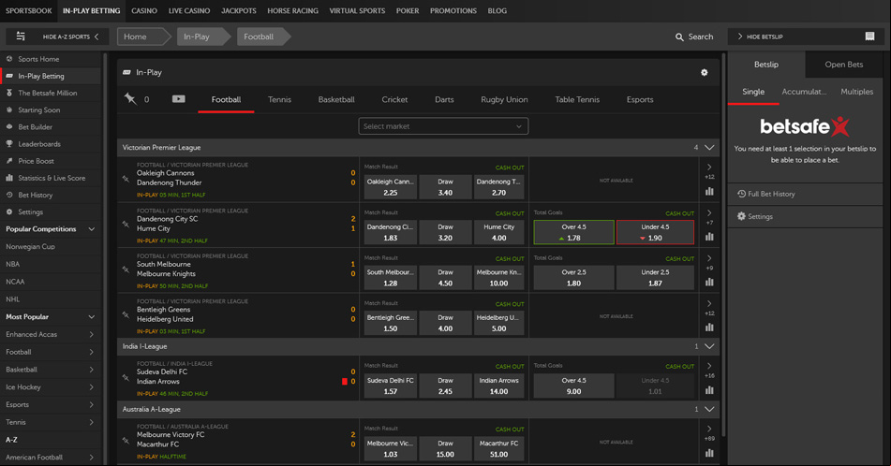This screenshot has width=891, height=466.
Task: Select Dandenong Thunder win at 2.70
Action: [499, 187]
